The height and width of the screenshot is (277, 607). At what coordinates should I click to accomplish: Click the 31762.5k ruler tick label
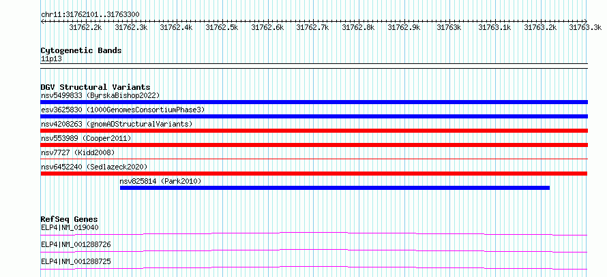222,27
